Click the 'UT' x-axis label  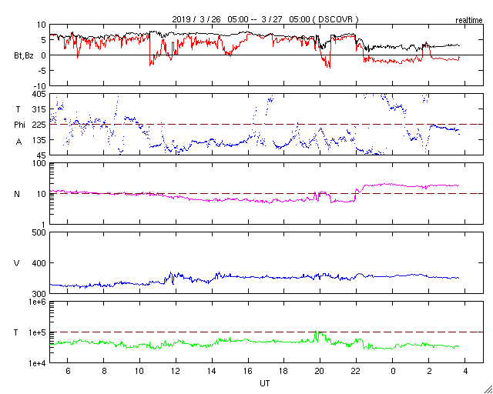click(x=265, y=383)
